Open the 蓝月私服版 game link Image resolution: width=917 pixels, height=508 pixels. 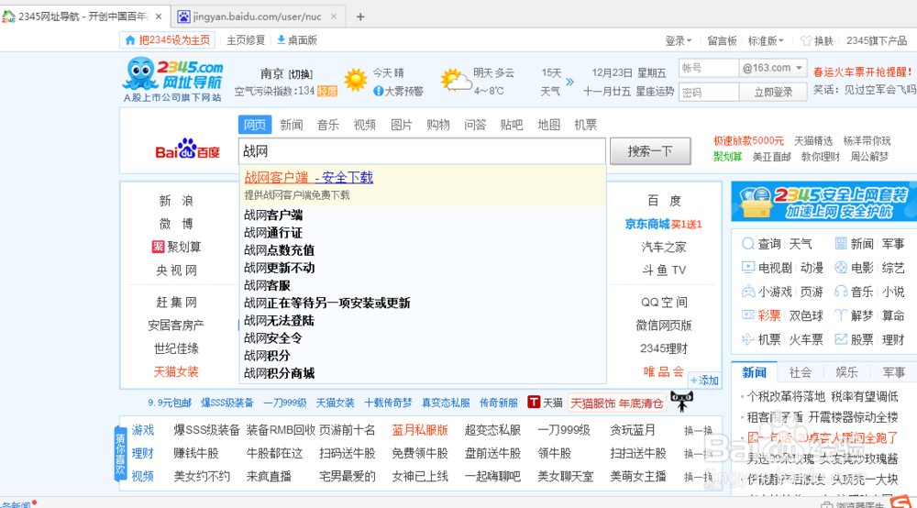[420, 430]
